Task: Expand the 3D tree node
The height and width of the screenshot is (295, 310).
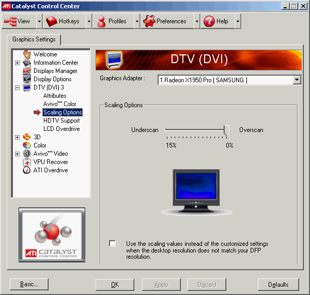Action: click(18, 137)
